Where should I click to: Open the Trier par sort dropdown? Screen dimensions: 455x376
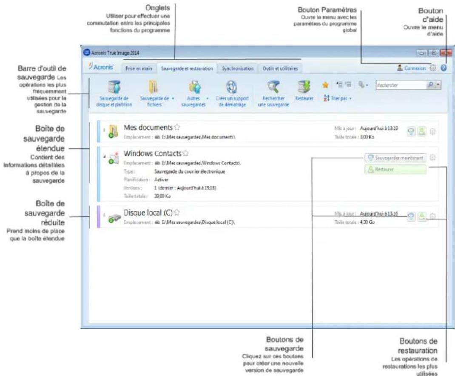coord(337,98)
